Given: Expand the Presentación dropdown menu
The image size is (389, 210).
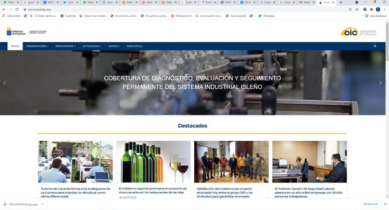Looking at the screenshot, I should [37, 46].
